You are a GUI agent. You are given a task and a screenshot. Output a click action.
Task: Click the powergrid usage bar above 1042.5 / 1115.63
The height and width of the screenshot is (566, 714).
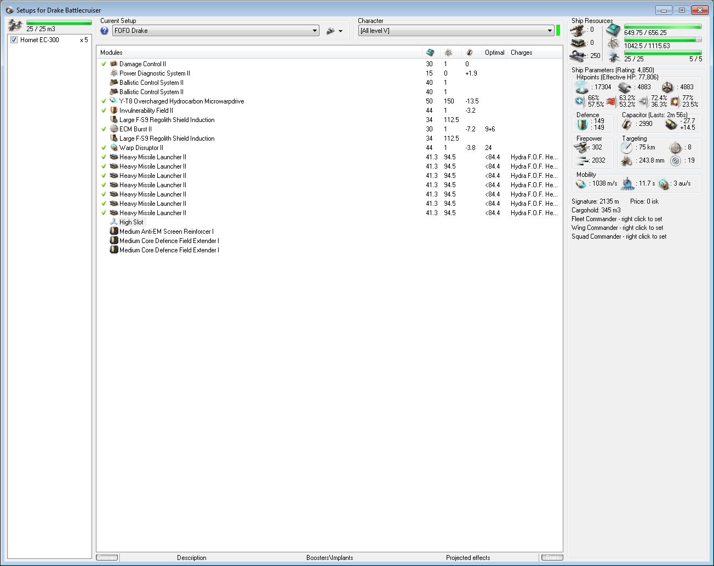tap(663, 39)
